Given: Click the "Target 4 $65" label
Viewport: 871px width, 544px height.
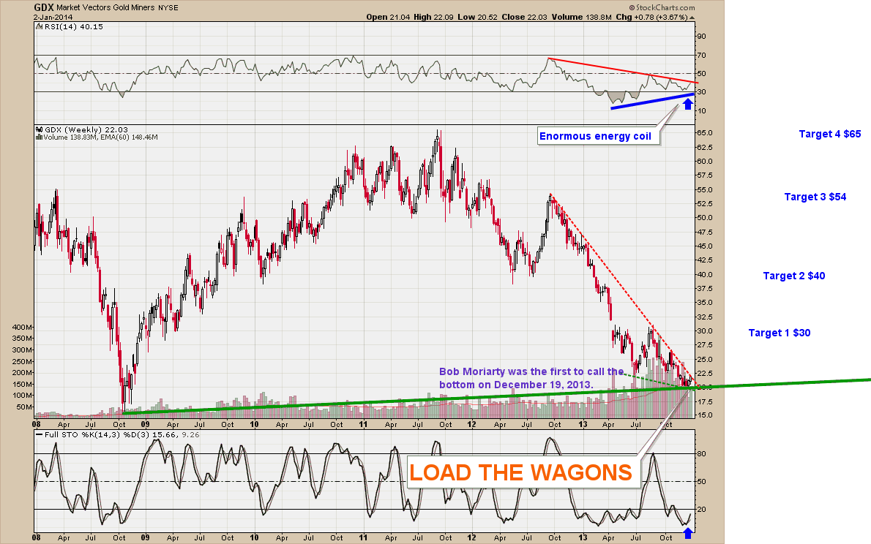Looking at the screenshot, I should tap(830, 134).
